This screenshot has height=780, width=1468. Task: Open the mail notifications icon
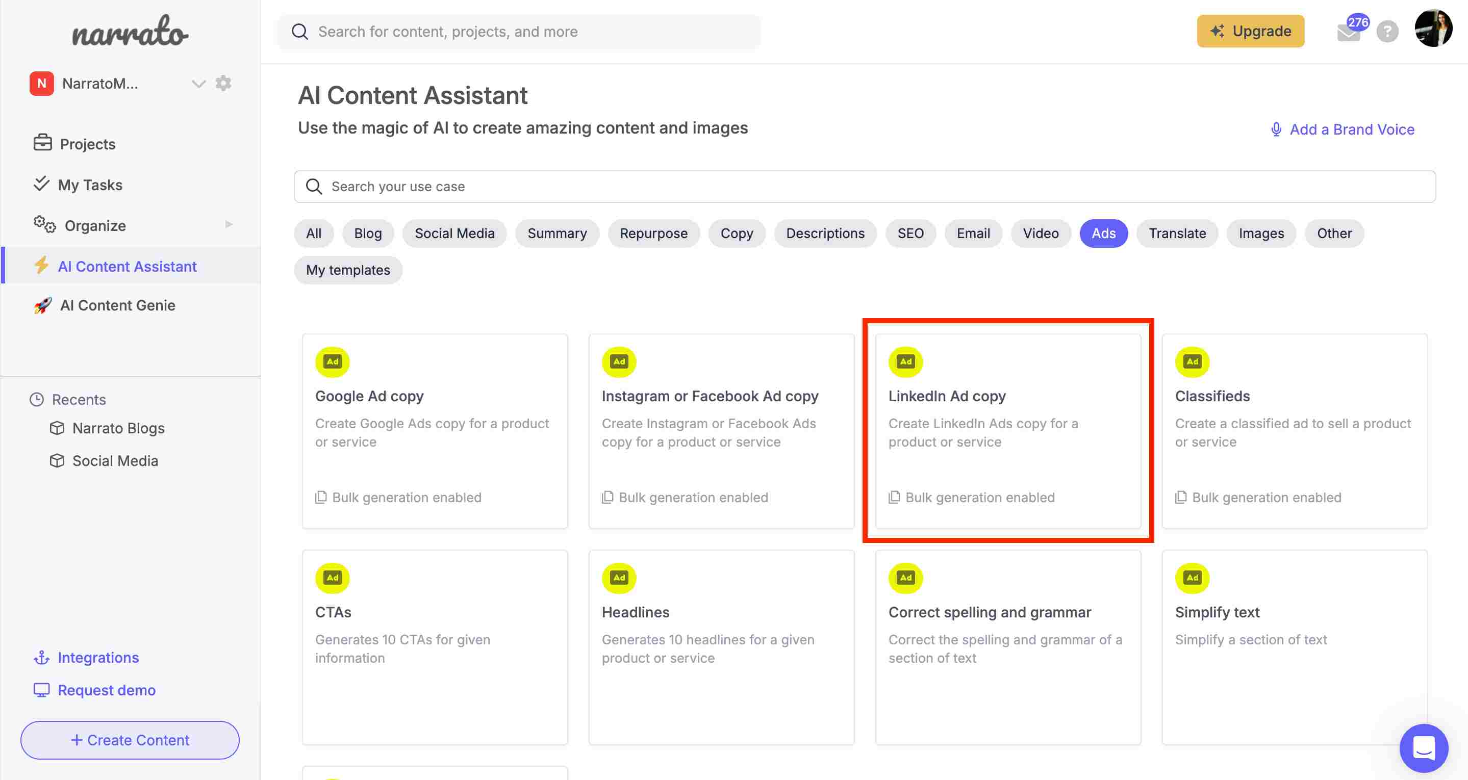click(x=1348, y=32)
